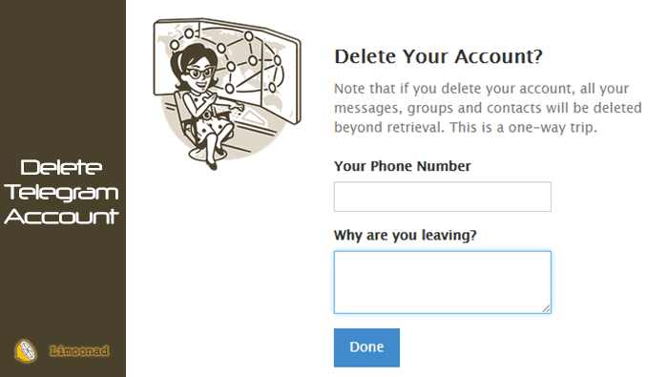Click the Delete Telegram Account sidebar title
This screenshot has width=668, height=377.
[x=62, y=193]
